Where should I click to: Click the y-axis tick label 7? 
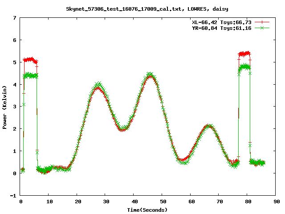pos(15,18)
